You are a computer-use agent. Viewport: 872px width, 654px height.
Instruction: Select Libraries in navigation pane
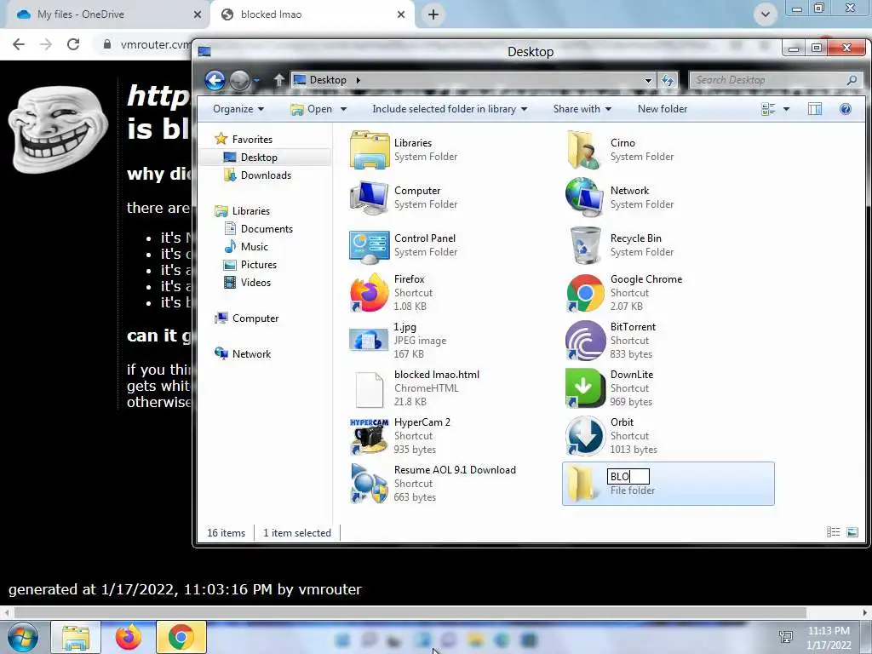pyautogui.click(x=243, y=211)
